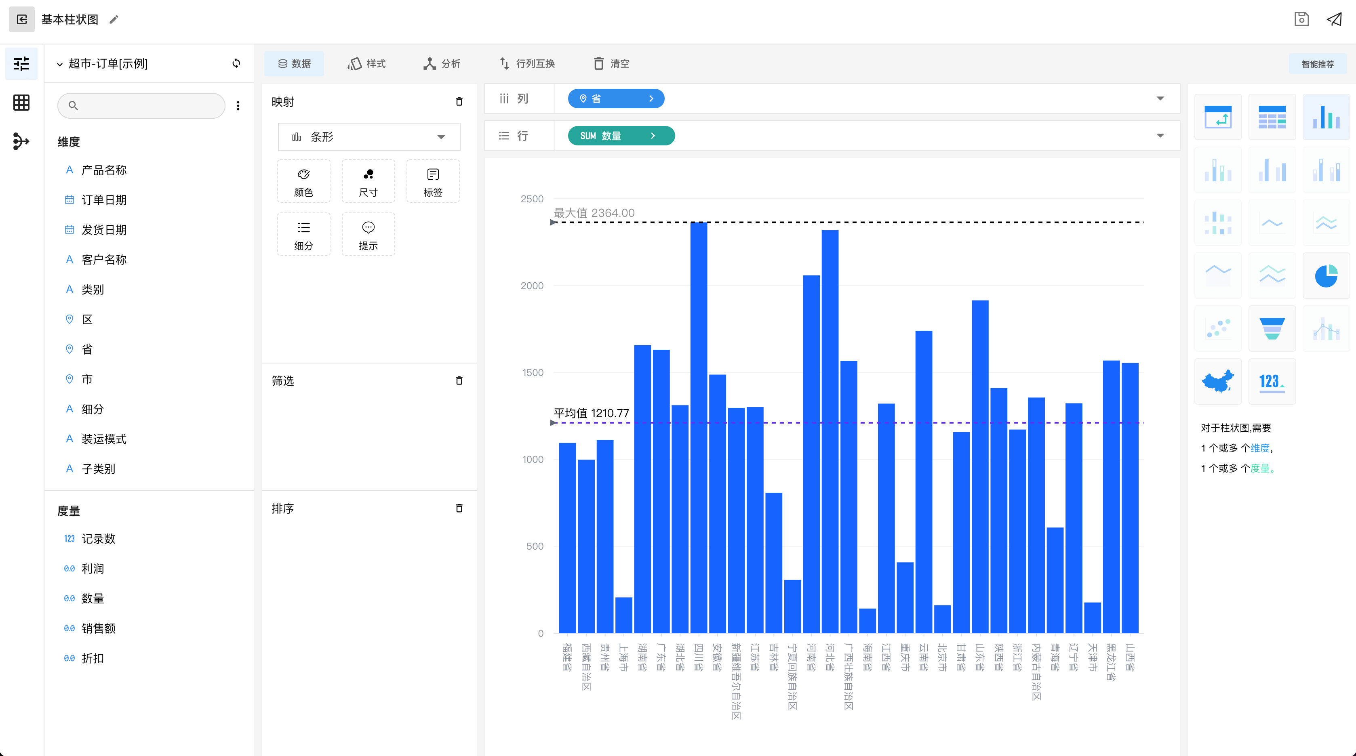The width and height of the screenshot is (1356, 756).
Task: Select the China map chart type
Action: click(1218, 381)
